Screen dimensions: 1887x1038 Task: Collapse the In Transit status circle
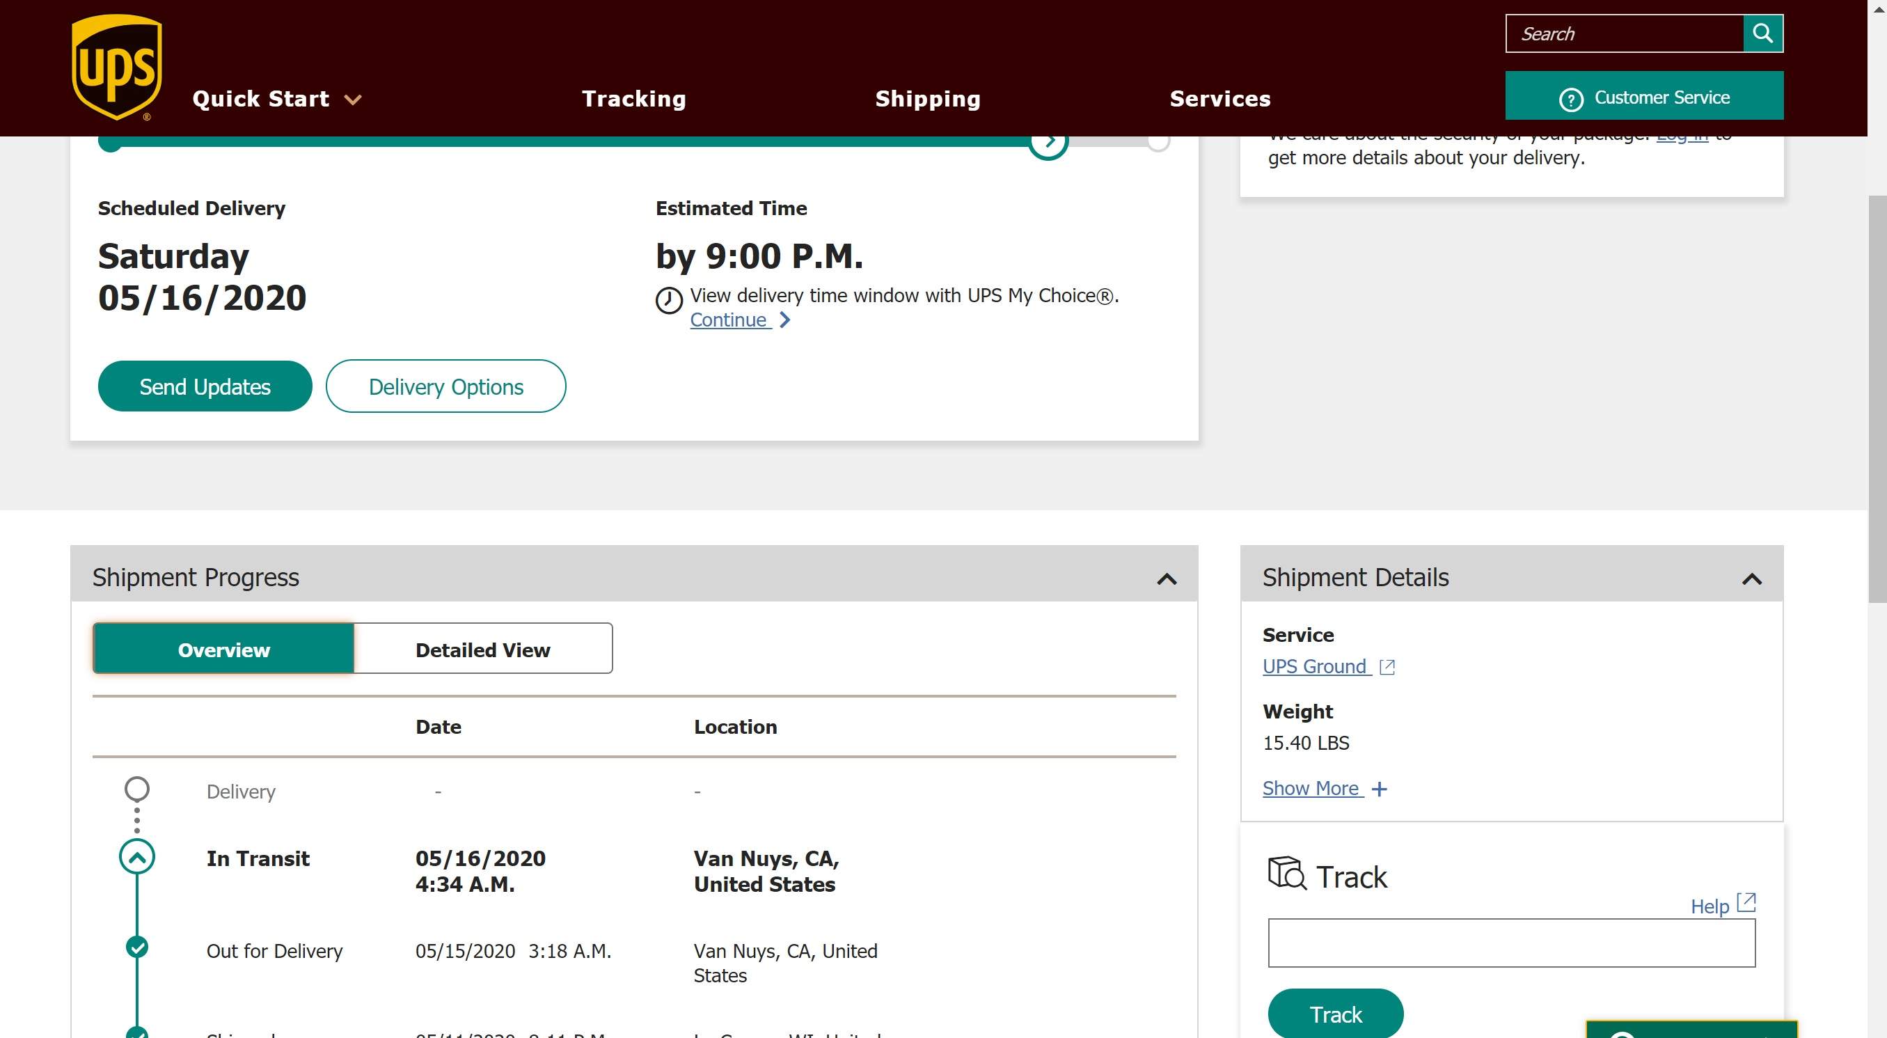(x=137, y=857)
